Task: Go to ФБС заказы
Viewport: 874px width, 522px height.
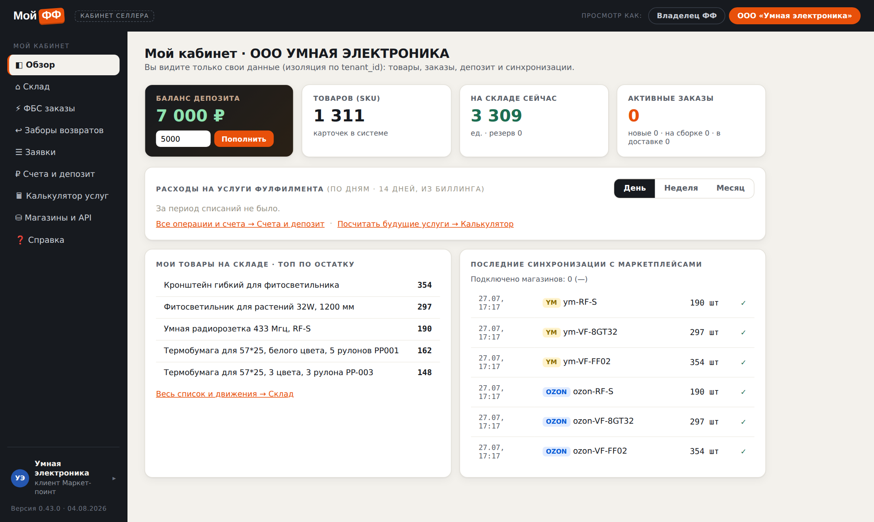Action: (x=64, y=108)
